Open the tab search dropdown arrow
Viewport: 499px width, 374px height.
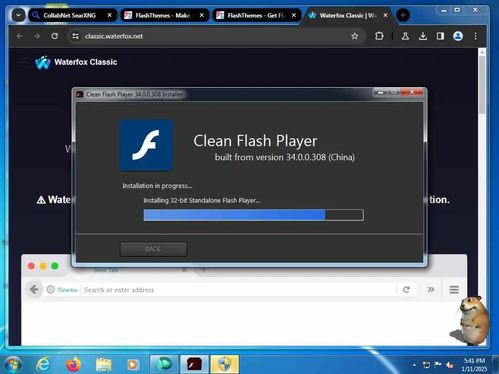click(x=19, y=15)
